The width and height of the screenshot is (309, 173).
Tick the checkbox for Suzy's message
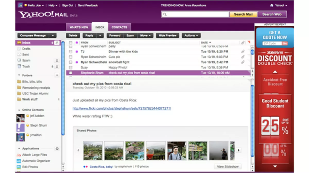coord(71,67)
